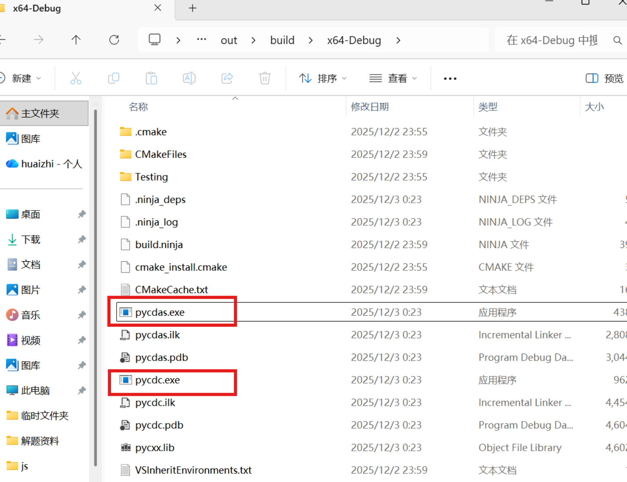Viewport: 627px width, 482px height.
Task: Navigate up one folder level
Action: coord(76,40)
